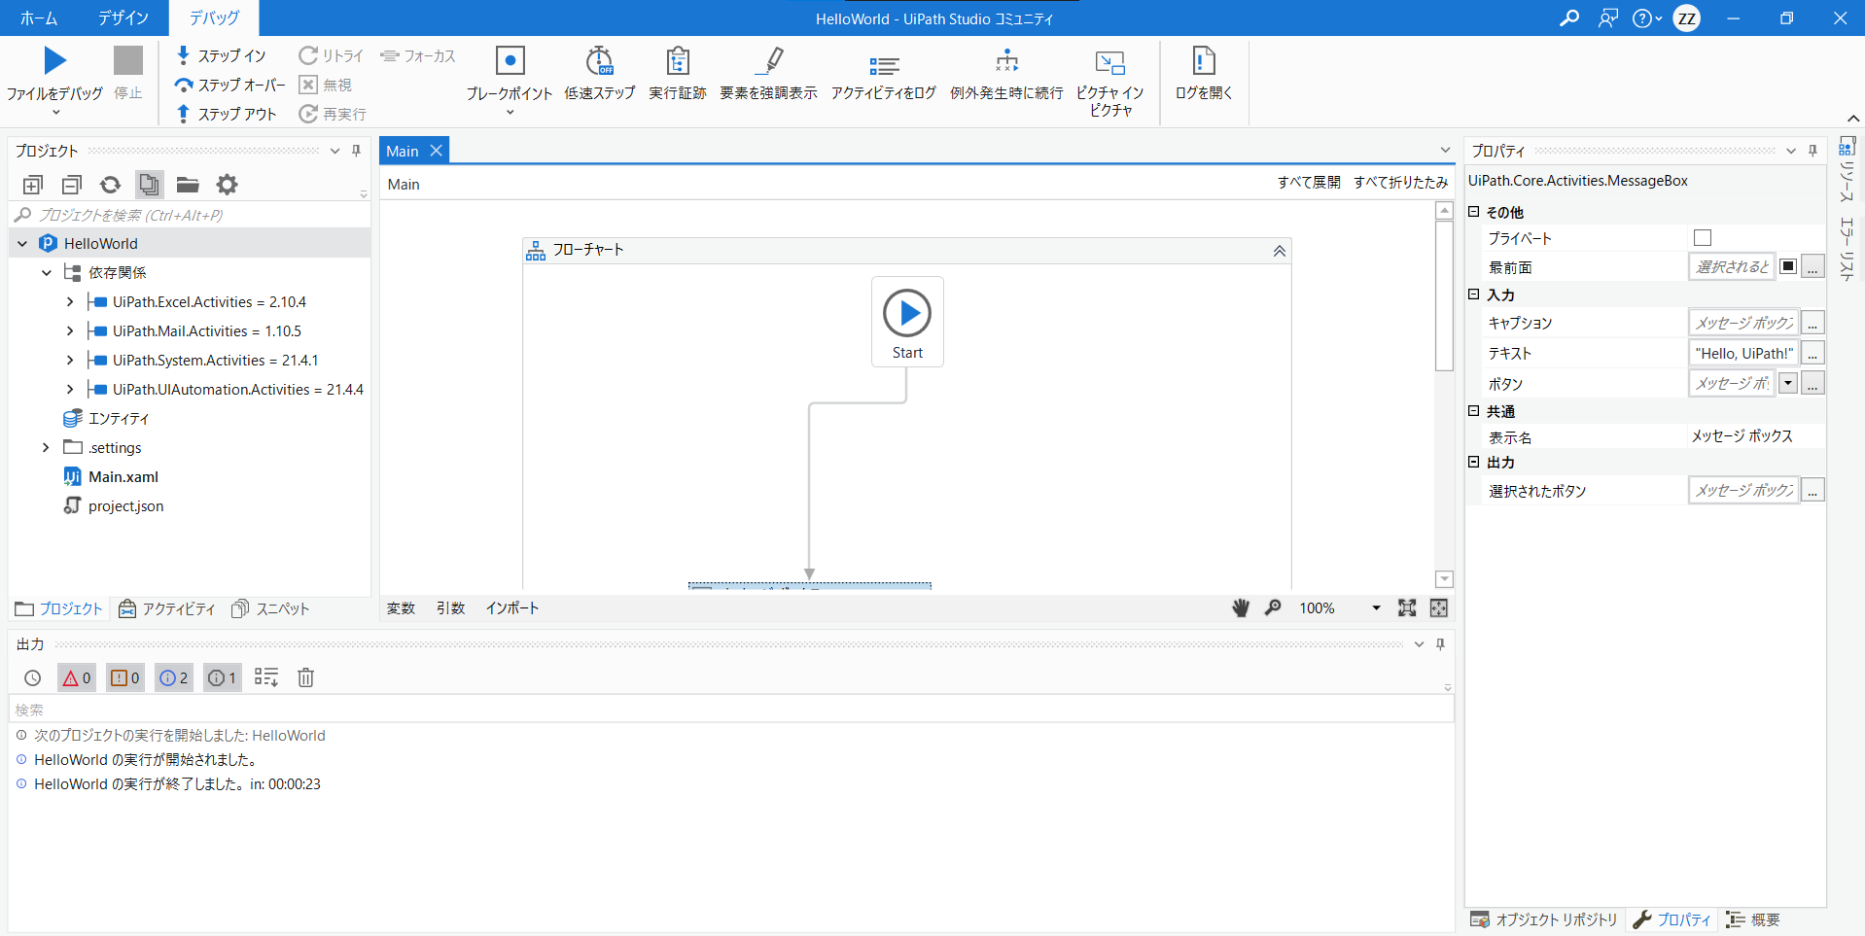Viewport: 1865px width, 936px height.
Task: Click Expand All (すべて展開)
Action: click(x=1308, y=183)
